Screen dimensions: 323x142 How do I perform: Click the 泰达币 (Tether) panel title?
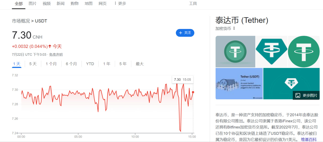click(242, 20)
